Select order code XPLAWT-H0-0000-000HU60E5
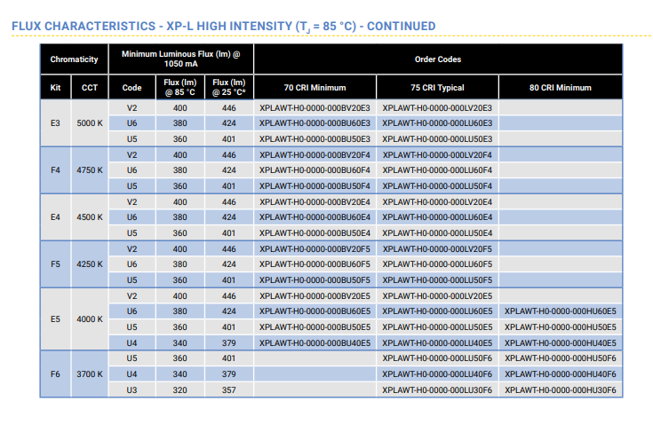Image resolution: width=653 pixels, height=448 pixels. coord(561,311)
